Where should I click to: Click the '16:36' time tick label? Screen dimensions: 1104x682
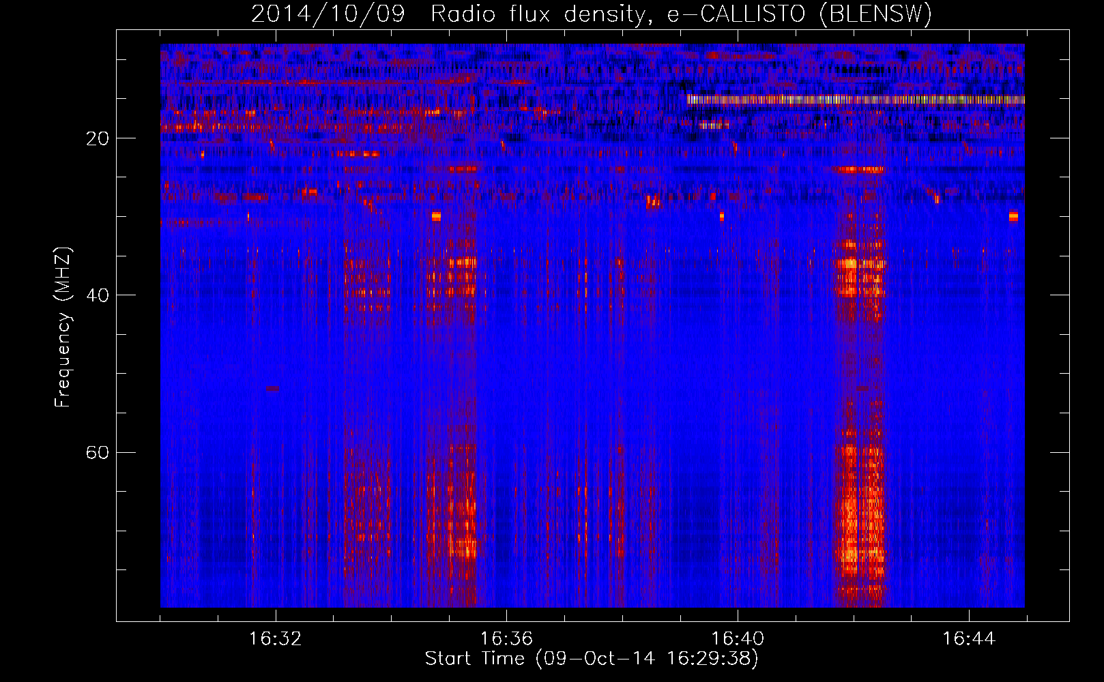click(x=506, y=639)
